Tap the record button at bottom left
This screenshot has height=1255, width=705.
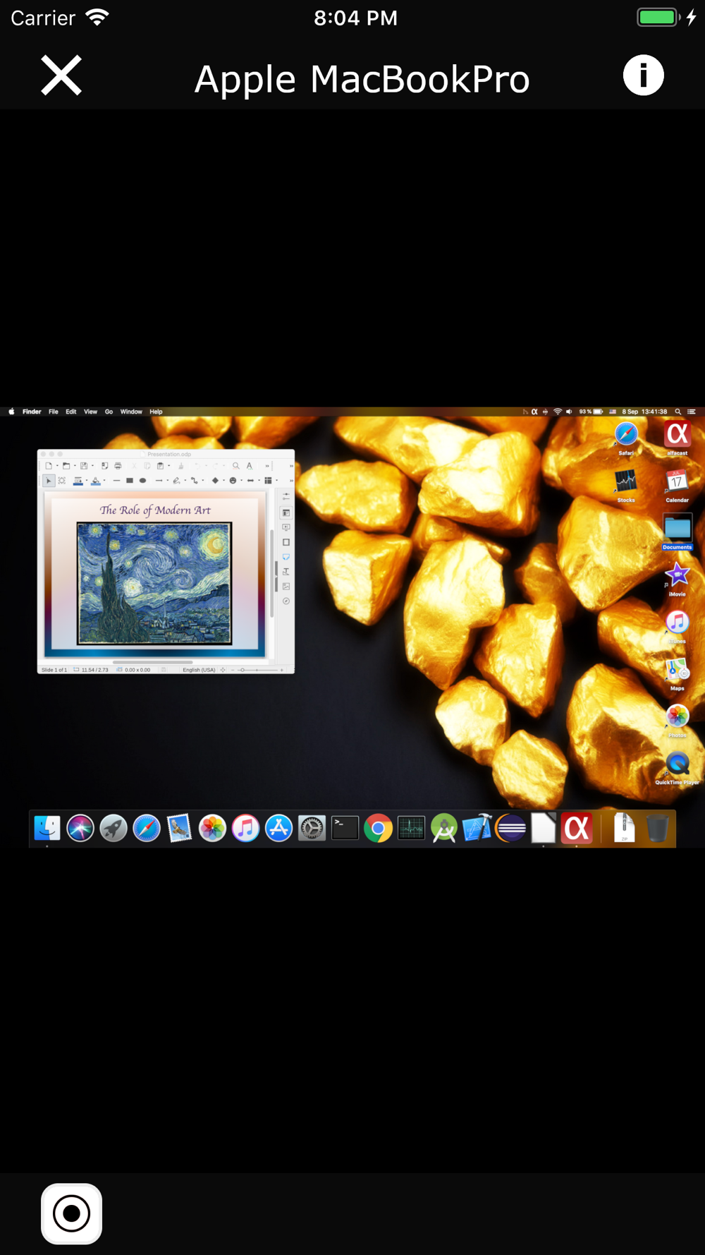(x=71, y=1213)
